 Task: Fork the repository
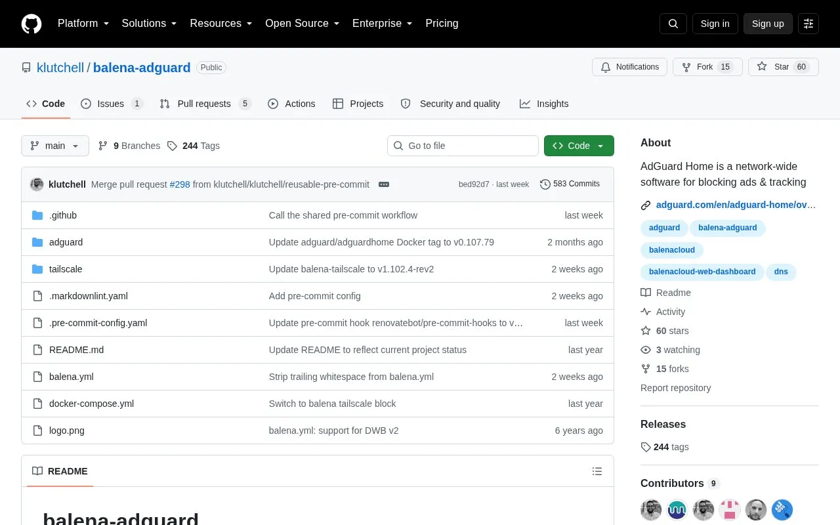pos(709,67)
